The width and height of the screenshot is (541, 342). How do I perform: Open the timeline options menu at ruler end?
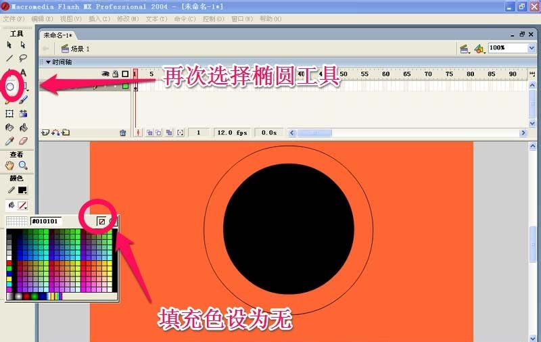[x=532, y=74]
